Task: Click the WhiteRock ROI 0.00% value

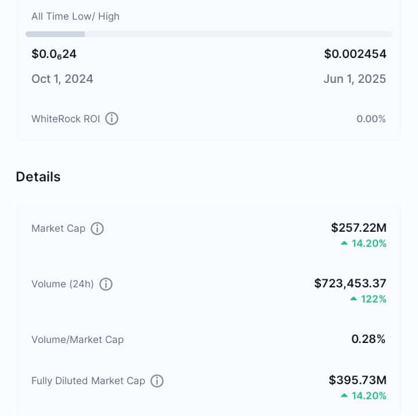Action: click(371, 119)
